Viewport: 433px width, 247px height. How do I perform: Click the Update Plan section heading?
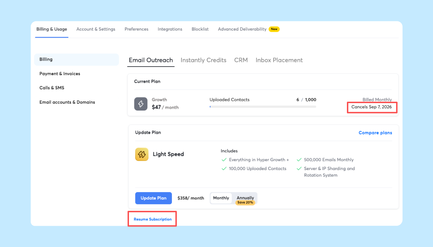click(x=148, y=133)
